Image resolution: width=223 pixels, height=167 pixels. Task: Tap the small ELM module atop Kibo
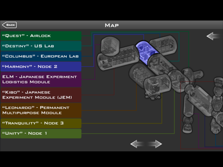[x=110, y=46]
